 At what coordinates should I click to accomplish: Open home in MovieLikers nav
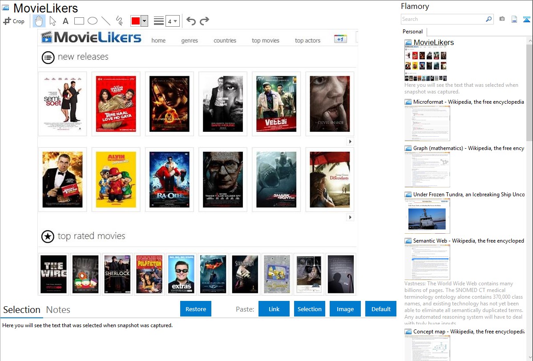tap(158, 41)
